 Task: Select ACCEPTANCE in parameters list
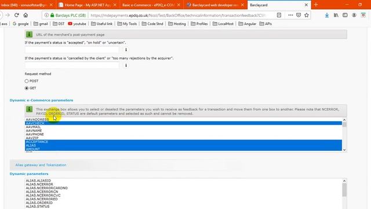click(183, 142)
